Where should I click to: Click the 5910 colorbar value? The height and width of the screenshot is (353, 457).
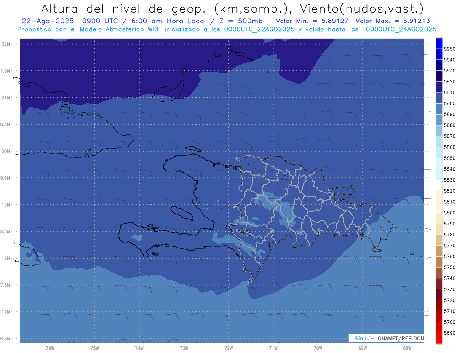pos(449,93)
